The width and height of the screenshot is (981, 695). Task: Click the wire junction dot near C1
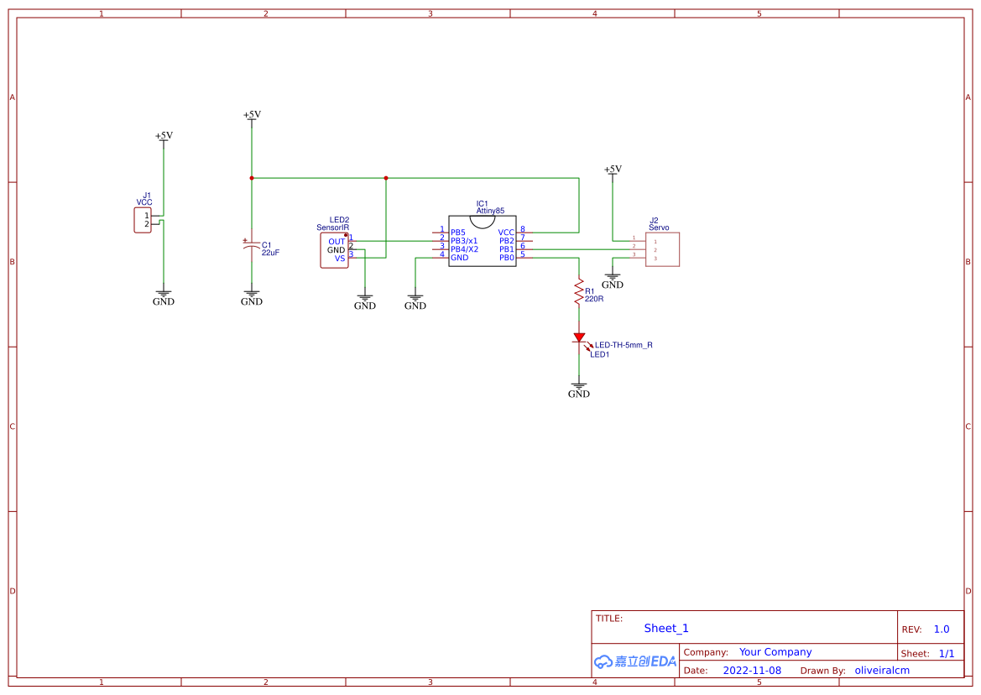(251, 177)
